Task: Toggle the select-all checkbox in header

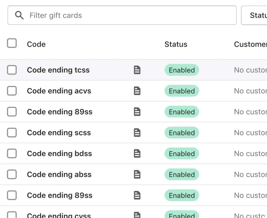Action: [12, 43]
